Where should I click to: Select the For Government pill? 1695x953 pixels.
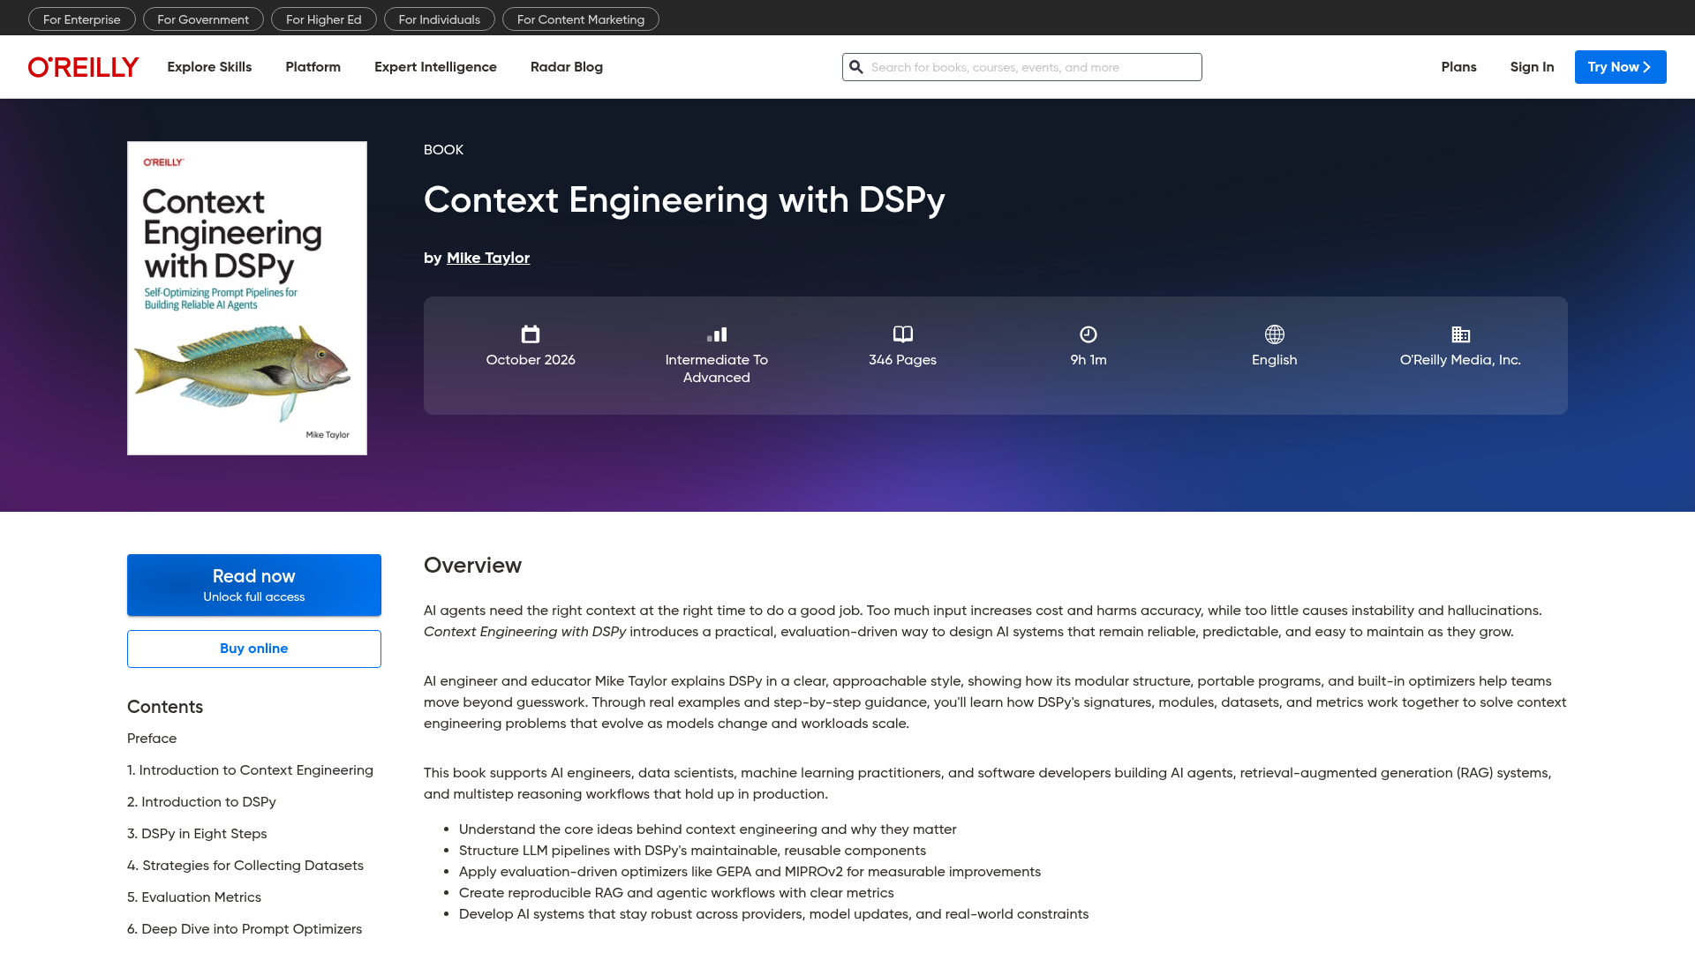tap(203, 19)
